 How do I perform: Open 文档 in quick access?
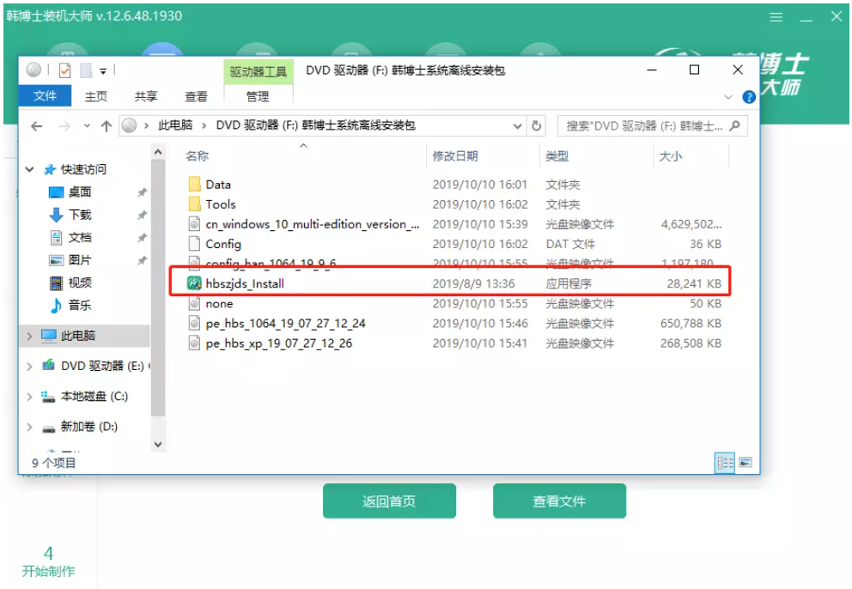click(80, 238)
